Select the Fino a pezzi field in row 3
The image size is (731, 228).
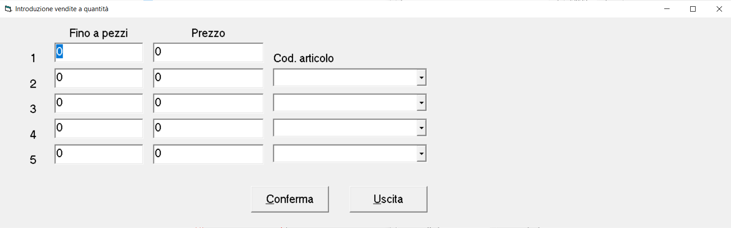[x=99, y=103]
